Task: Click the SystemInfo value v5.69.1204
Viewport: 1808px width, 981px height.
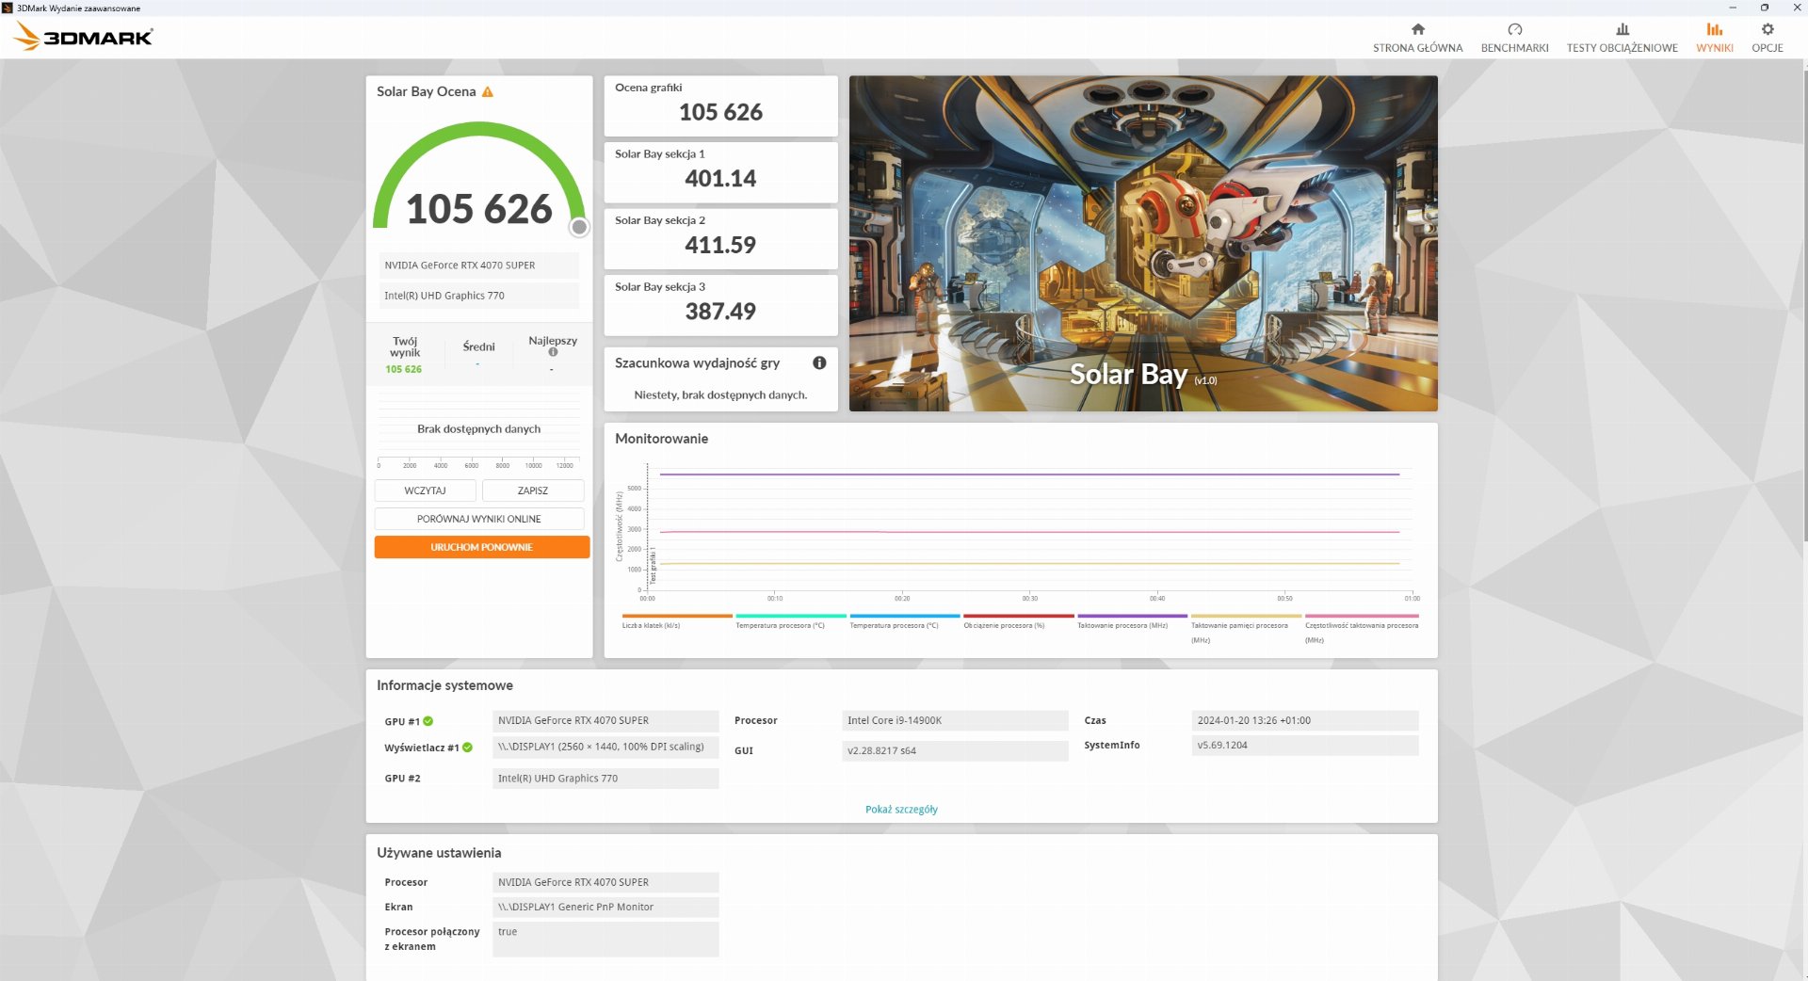Action: [1304, 746]
